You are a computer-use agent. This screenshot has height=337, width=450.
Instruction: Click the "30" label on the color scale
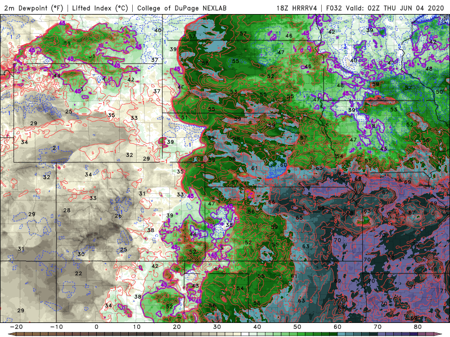pos(217,327)
